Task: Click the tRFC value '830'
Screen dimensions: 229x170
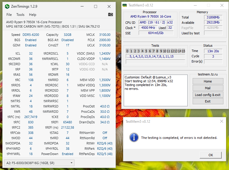Action: (x=31, y=122)
